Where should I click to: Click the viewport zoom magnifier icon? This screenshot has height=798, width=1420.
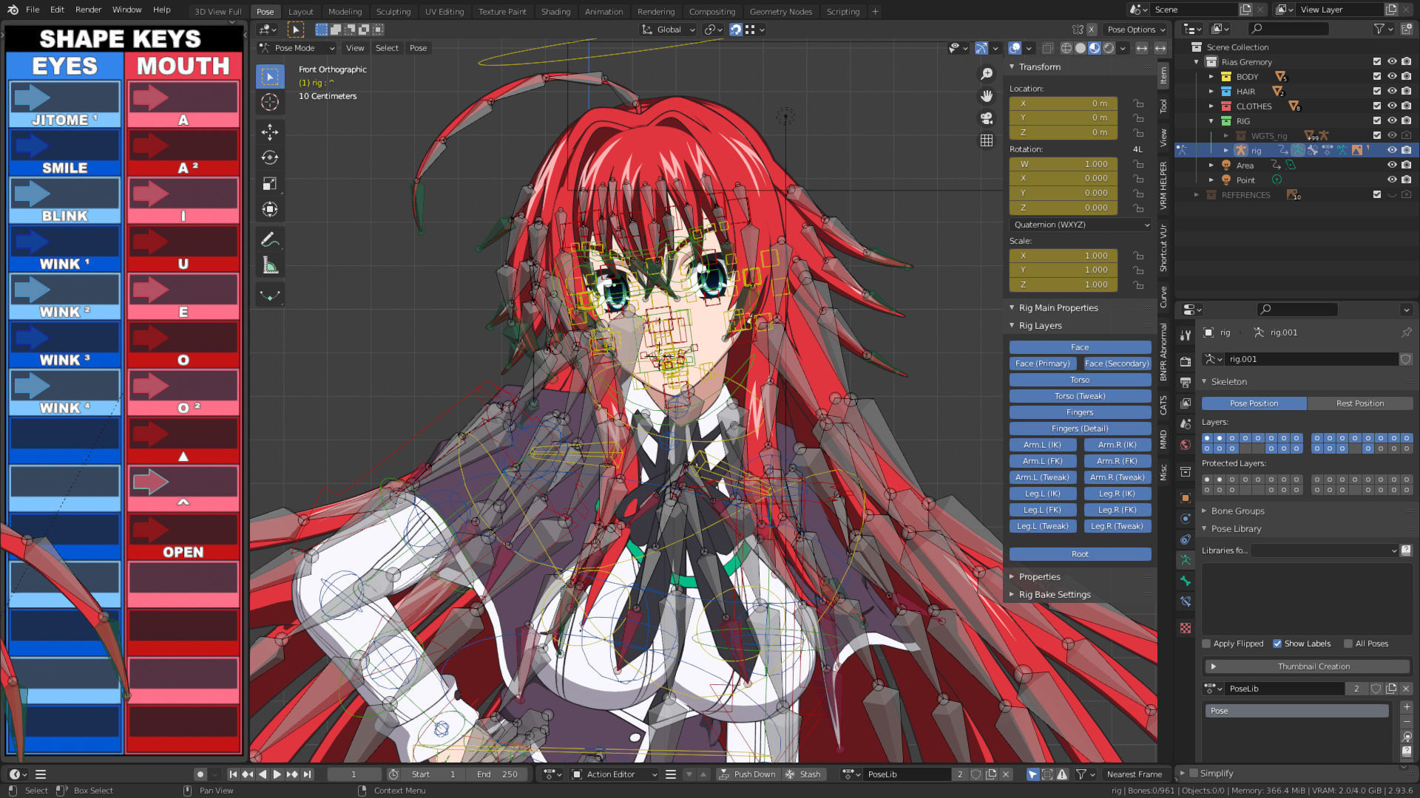(987, 74)
